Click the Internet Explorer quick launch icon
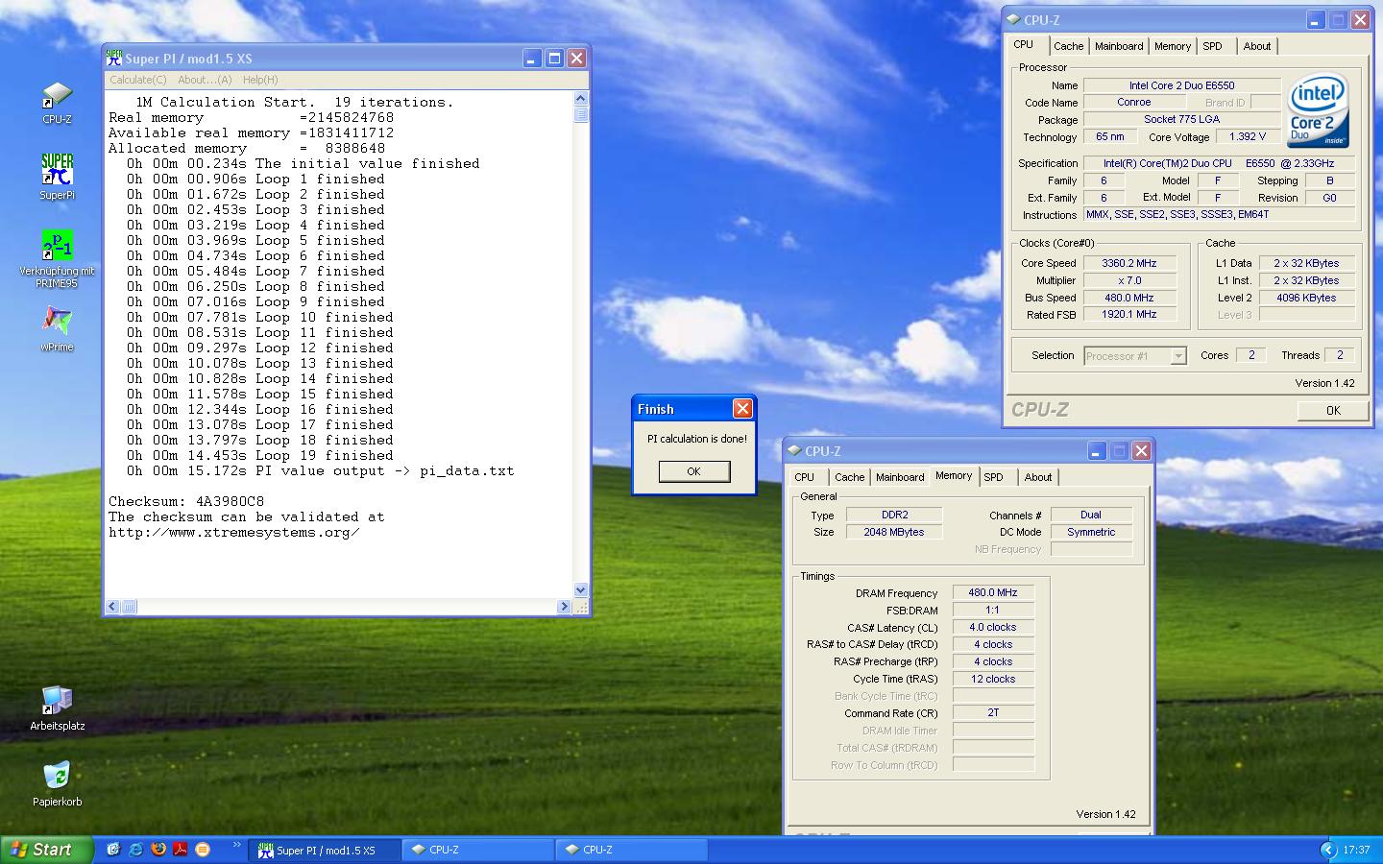The width and height of the screenshot is (1383, 864). click(x=135, y=850)
